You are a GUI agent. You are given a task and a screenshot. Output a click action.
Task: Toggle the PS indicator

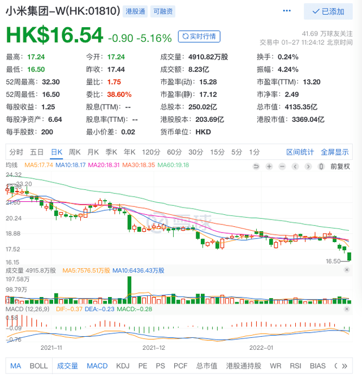coord(160,366)
